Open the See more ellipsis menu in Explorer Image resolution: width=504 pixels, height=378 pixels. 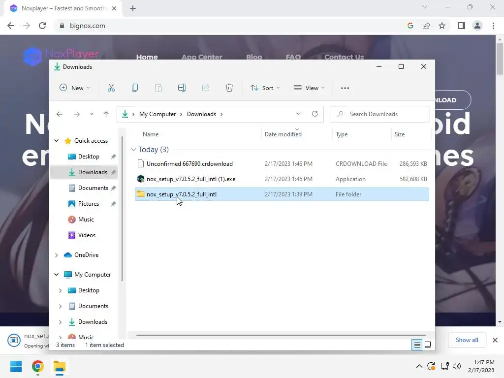345,88
